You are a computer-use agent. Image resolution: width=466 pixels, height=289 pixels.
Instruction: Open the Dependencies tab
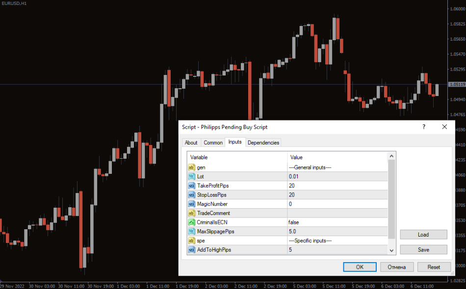(263, 143)
